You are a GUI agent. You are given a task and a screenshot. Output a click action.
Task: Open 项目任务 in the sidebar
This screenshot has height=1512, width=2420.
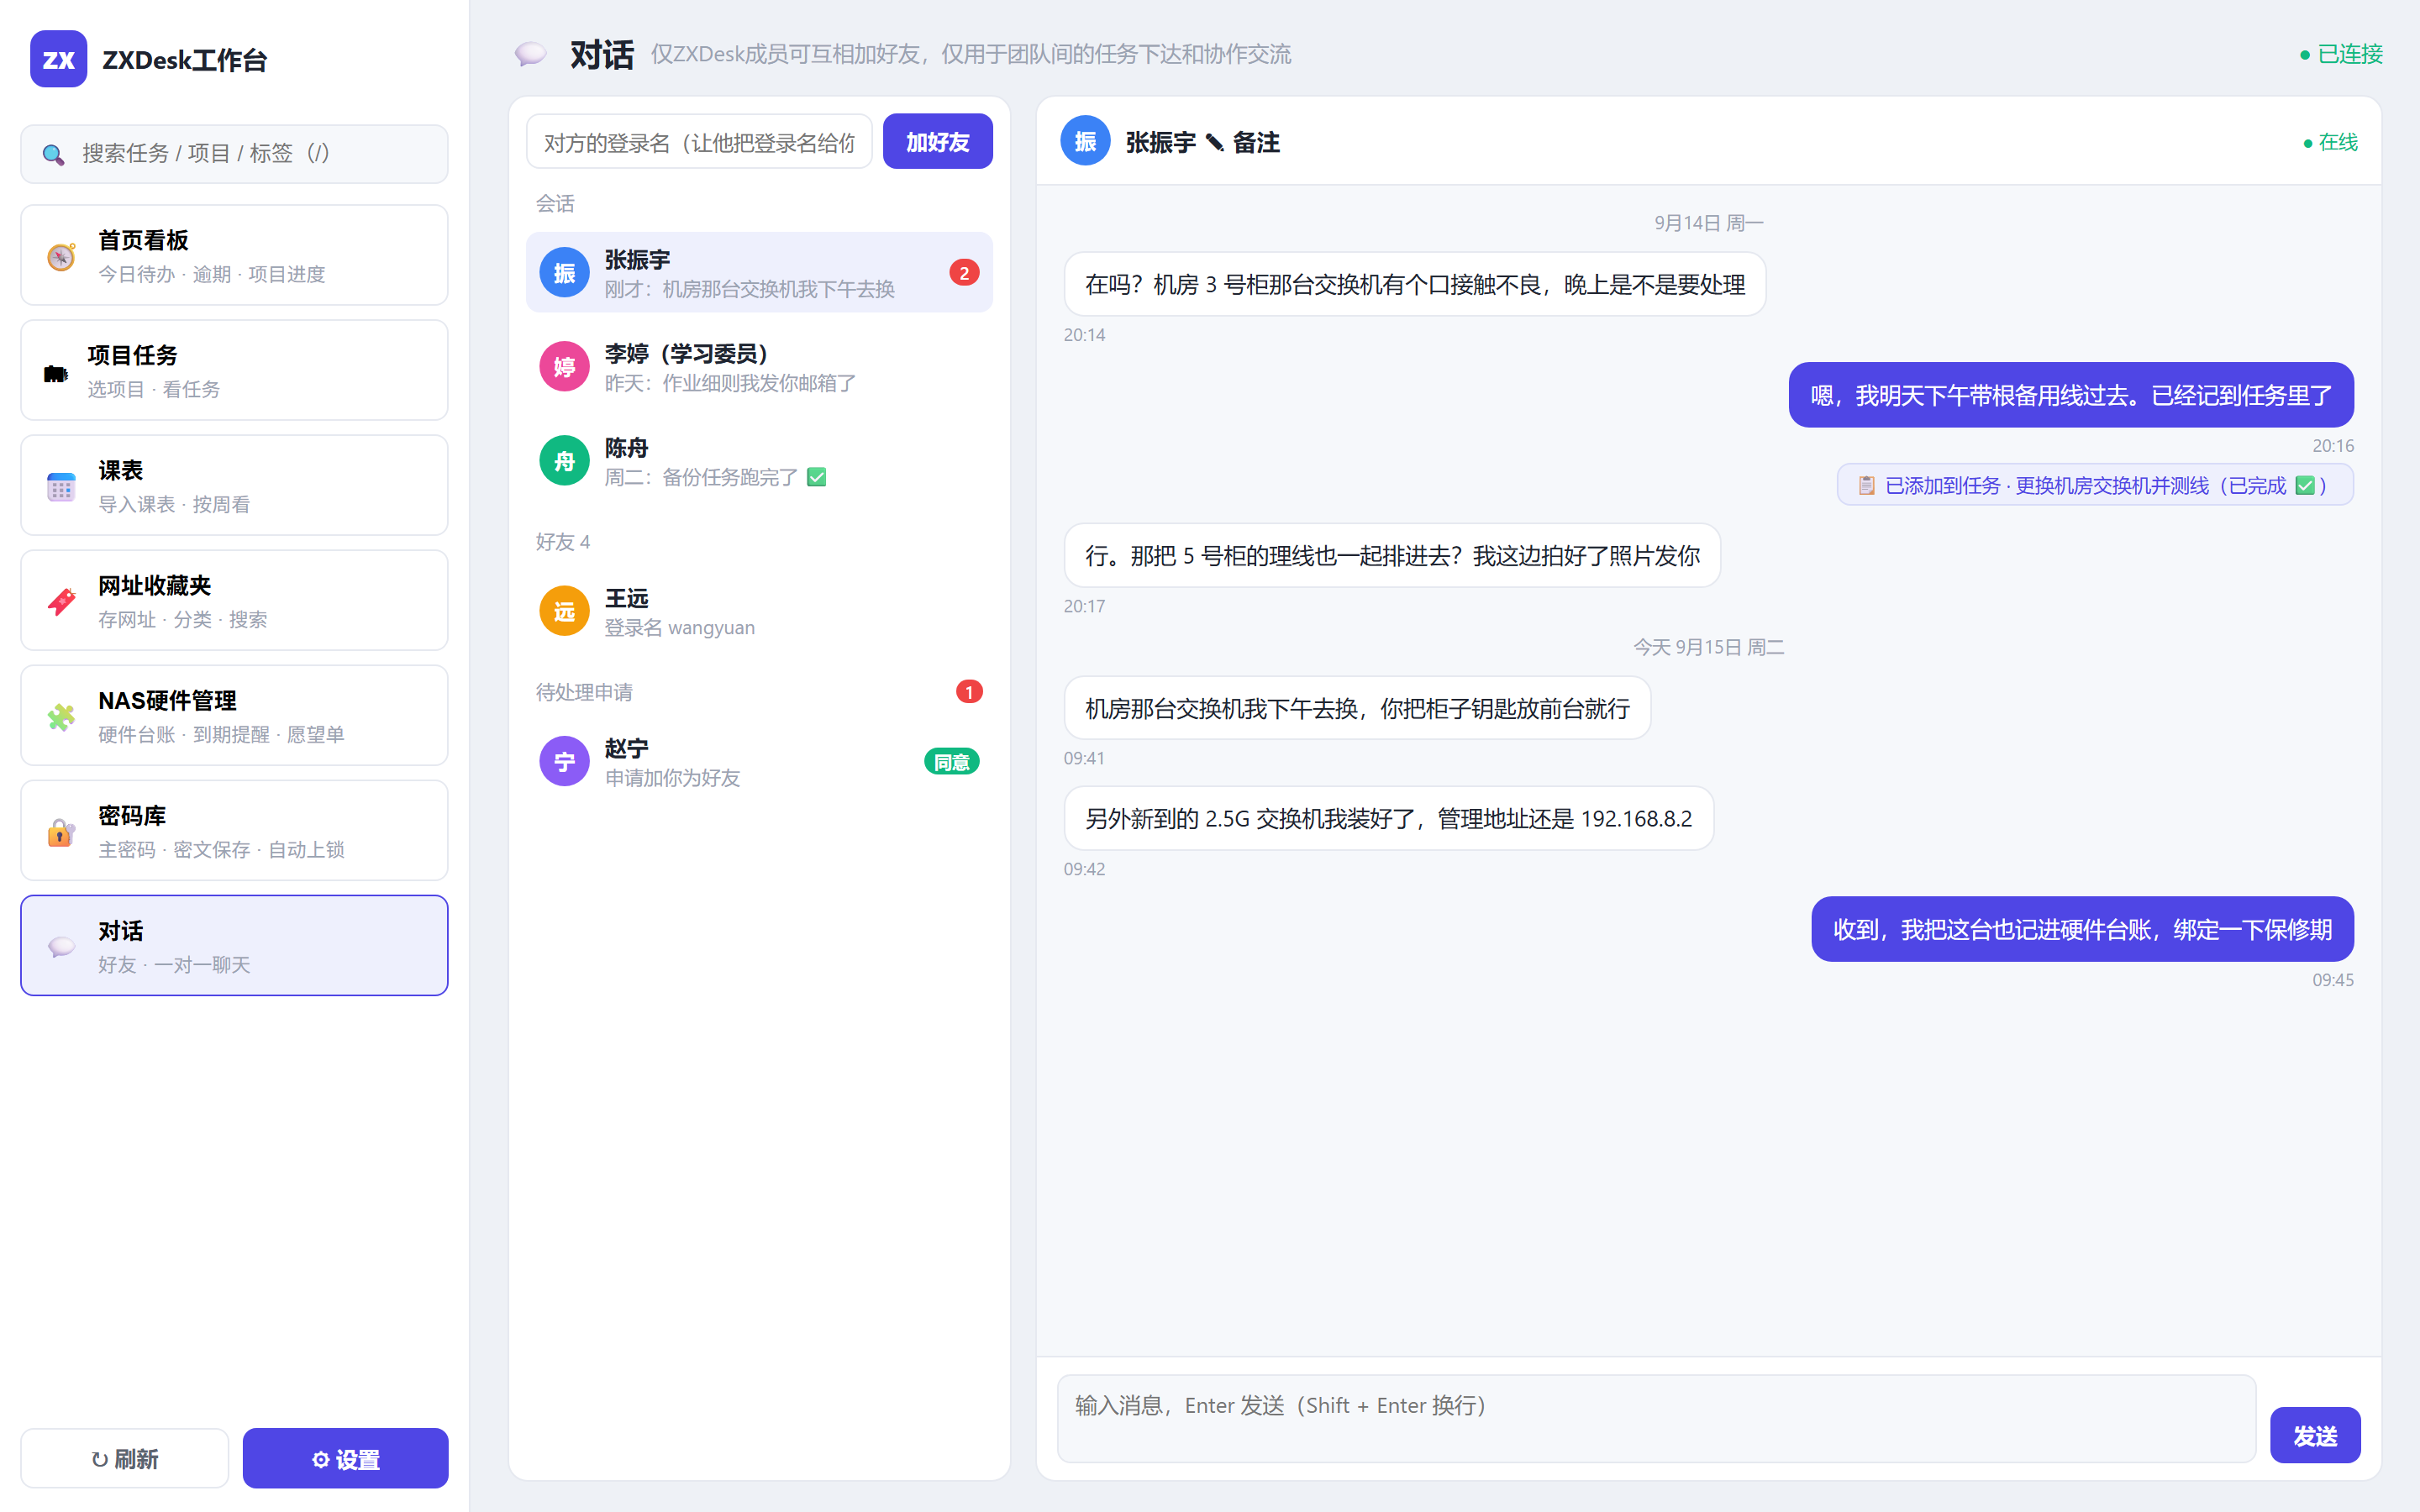[234, 370]
